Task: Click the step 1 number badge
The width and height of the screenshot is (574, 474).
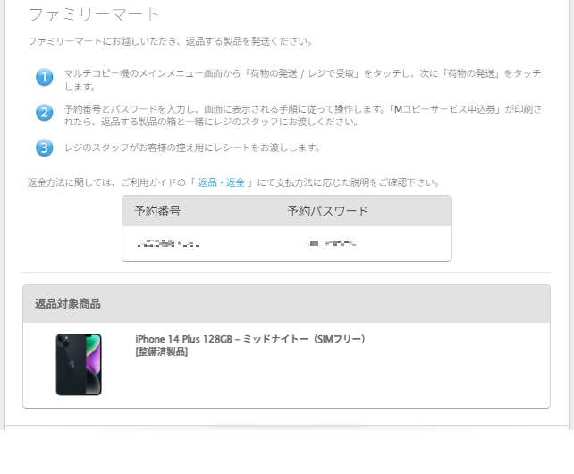Action: (45, 77)
